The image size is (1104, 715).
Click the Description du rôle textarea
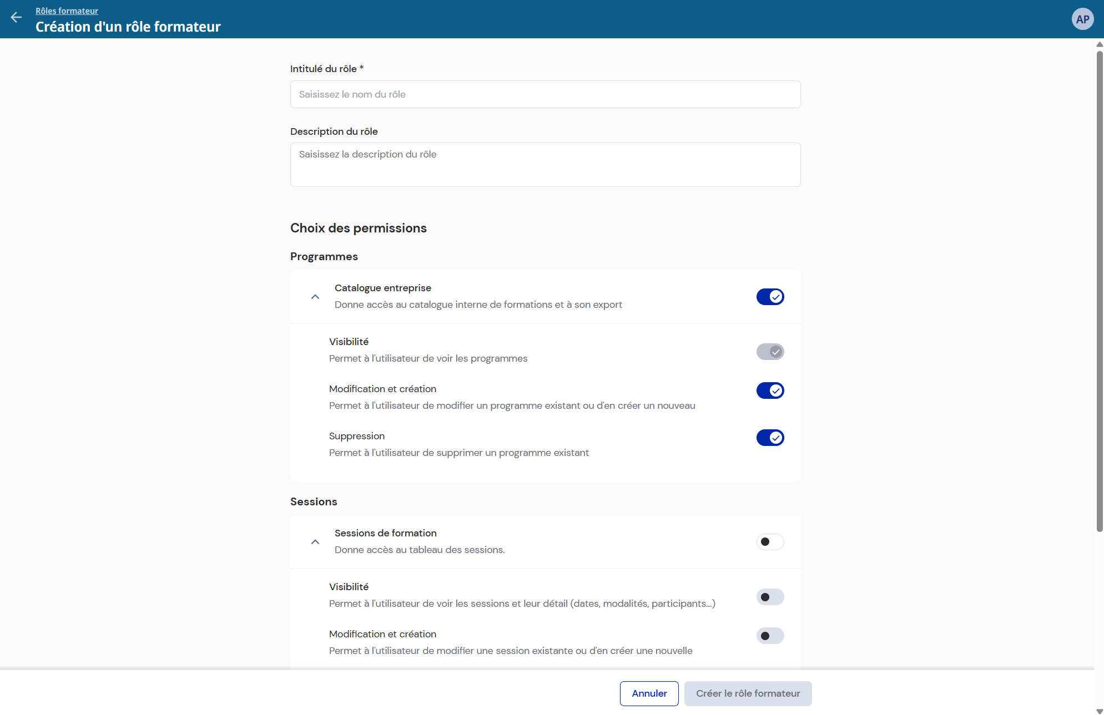point(545,165)
